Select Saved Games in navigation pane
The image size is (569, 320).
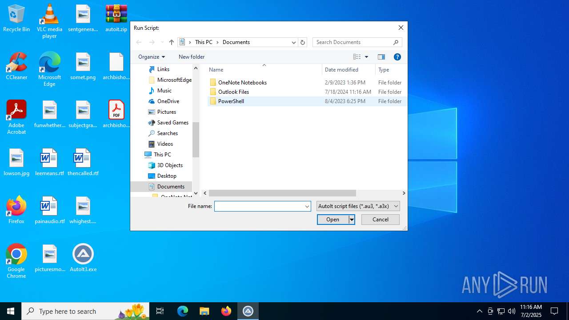(x=172, y=123)
